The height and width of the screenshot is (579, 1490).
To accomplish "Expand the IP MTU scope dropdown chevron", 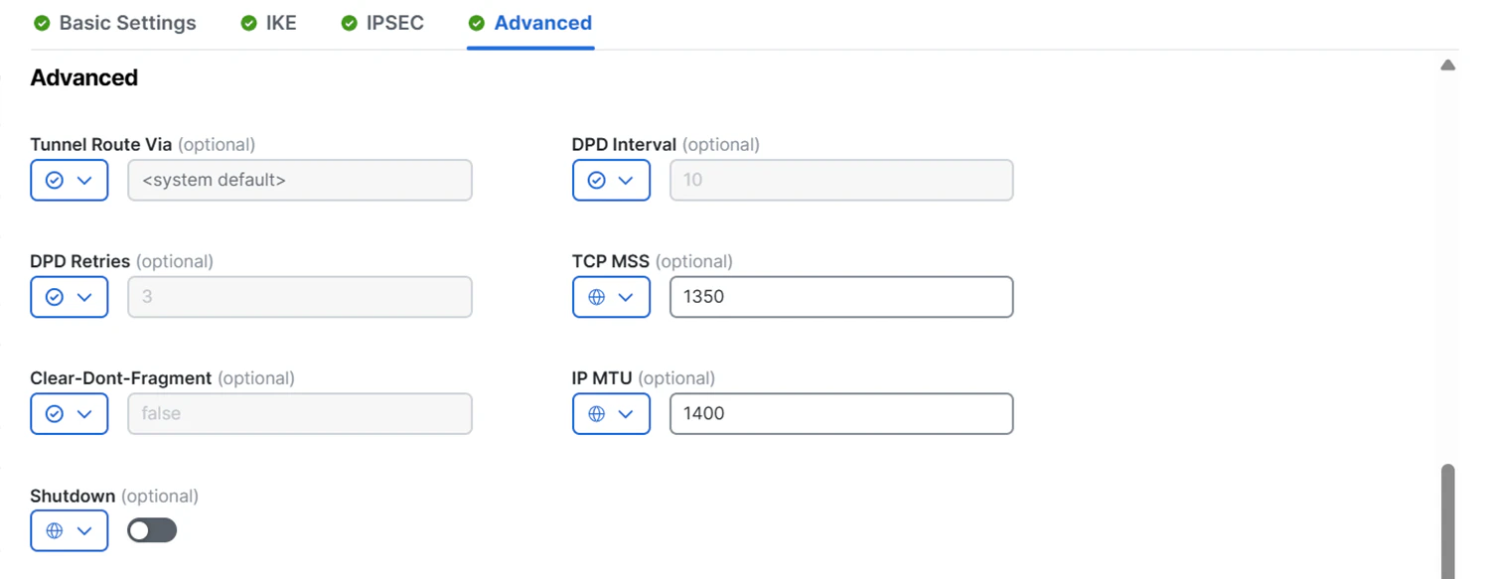I will pos(626,414).
